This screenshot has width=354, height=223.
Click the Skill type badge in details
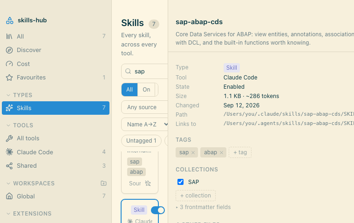231,68
